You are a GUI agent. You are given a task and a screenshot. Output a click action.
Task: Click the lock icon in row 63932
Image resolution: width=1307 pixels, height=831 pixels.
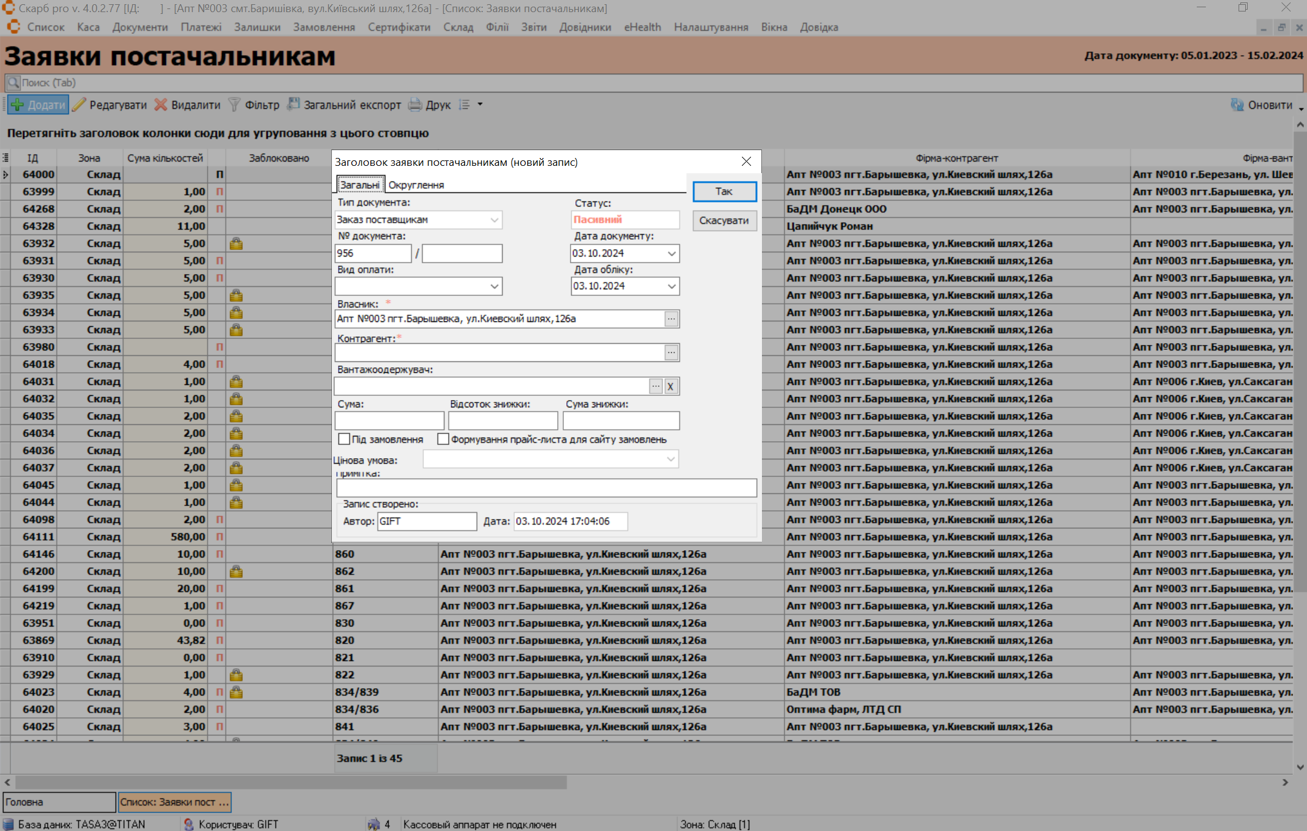(x=236, y=243)
